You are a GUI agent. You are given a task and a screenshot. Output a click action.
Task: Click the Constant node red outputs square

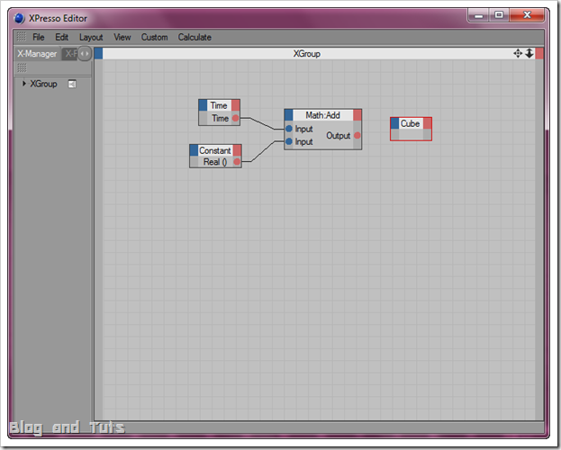click(x=237, y=150)
